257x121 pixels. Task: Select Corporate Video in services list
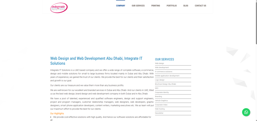(x=161, y=105)
